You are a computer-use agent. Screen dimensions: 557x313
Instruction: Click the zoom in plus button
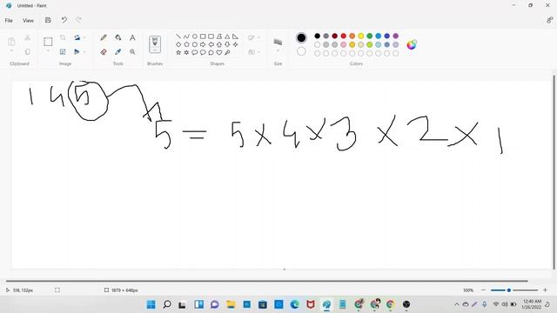coord(546,290)
